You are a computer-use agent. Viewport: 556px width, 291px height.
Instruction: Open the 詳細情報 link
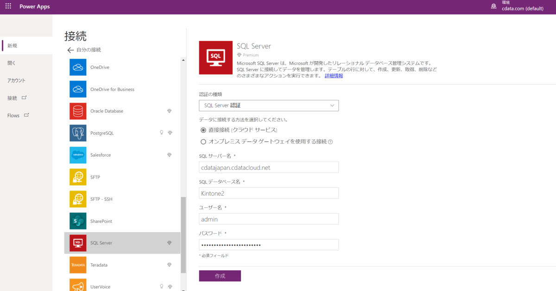(x=334, y=75)
